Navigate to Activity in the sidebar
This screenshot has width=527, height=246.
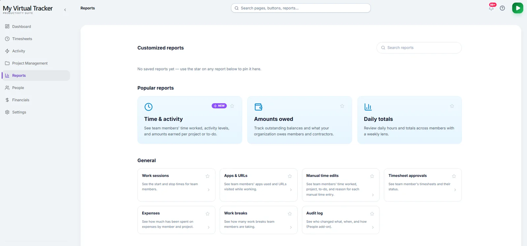(x=36, y=51)
